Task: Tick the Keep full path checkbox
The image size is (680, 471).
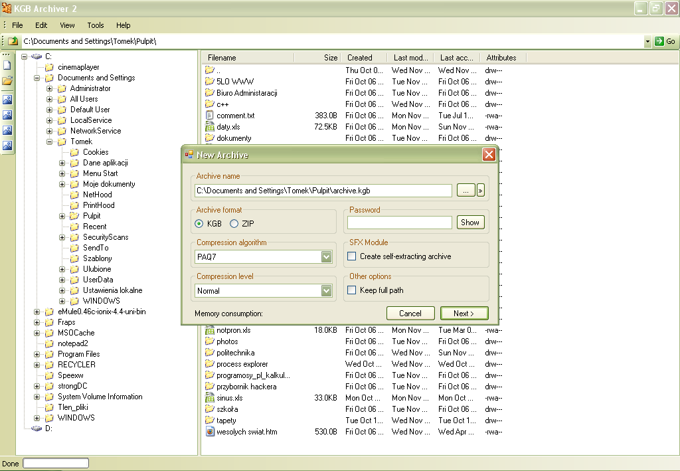Action: coord(352,290)
